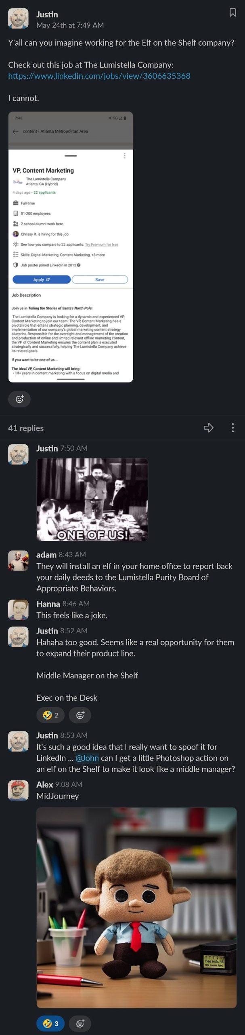This screenshot has width=245, height=1035.
Task: Open adam's profile avatar
Action: point(18,560)
